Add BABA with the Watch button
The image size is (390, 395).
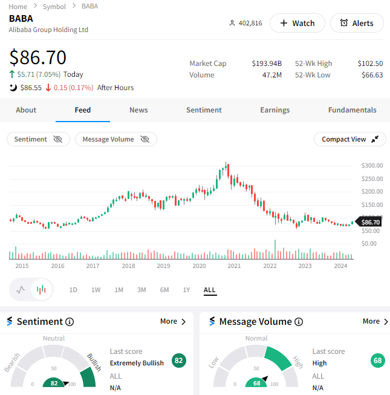[x=297, y=23]
